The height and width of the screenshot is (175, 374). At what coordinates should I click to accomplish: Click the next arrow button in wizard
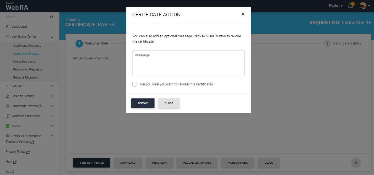(x=356, y=162)
